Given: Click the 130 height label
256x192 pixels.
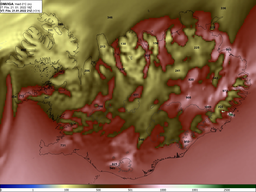Looking at the screenshot, I should click(123, 44).
